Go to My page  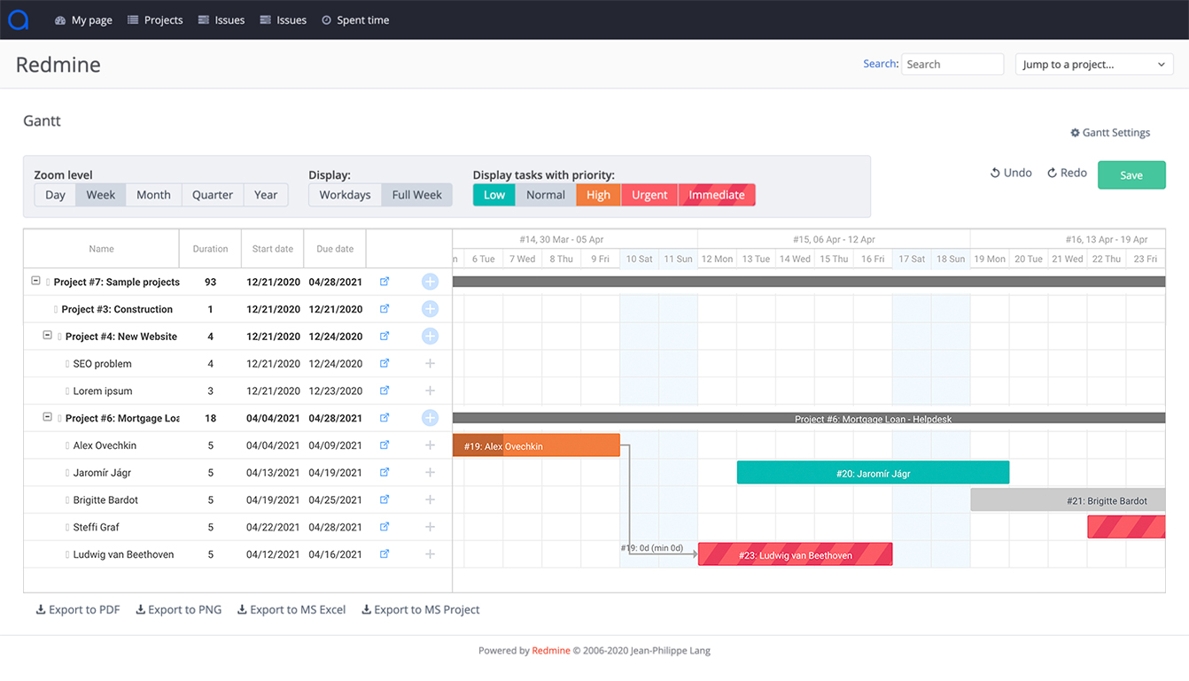[x=83, y=19]
